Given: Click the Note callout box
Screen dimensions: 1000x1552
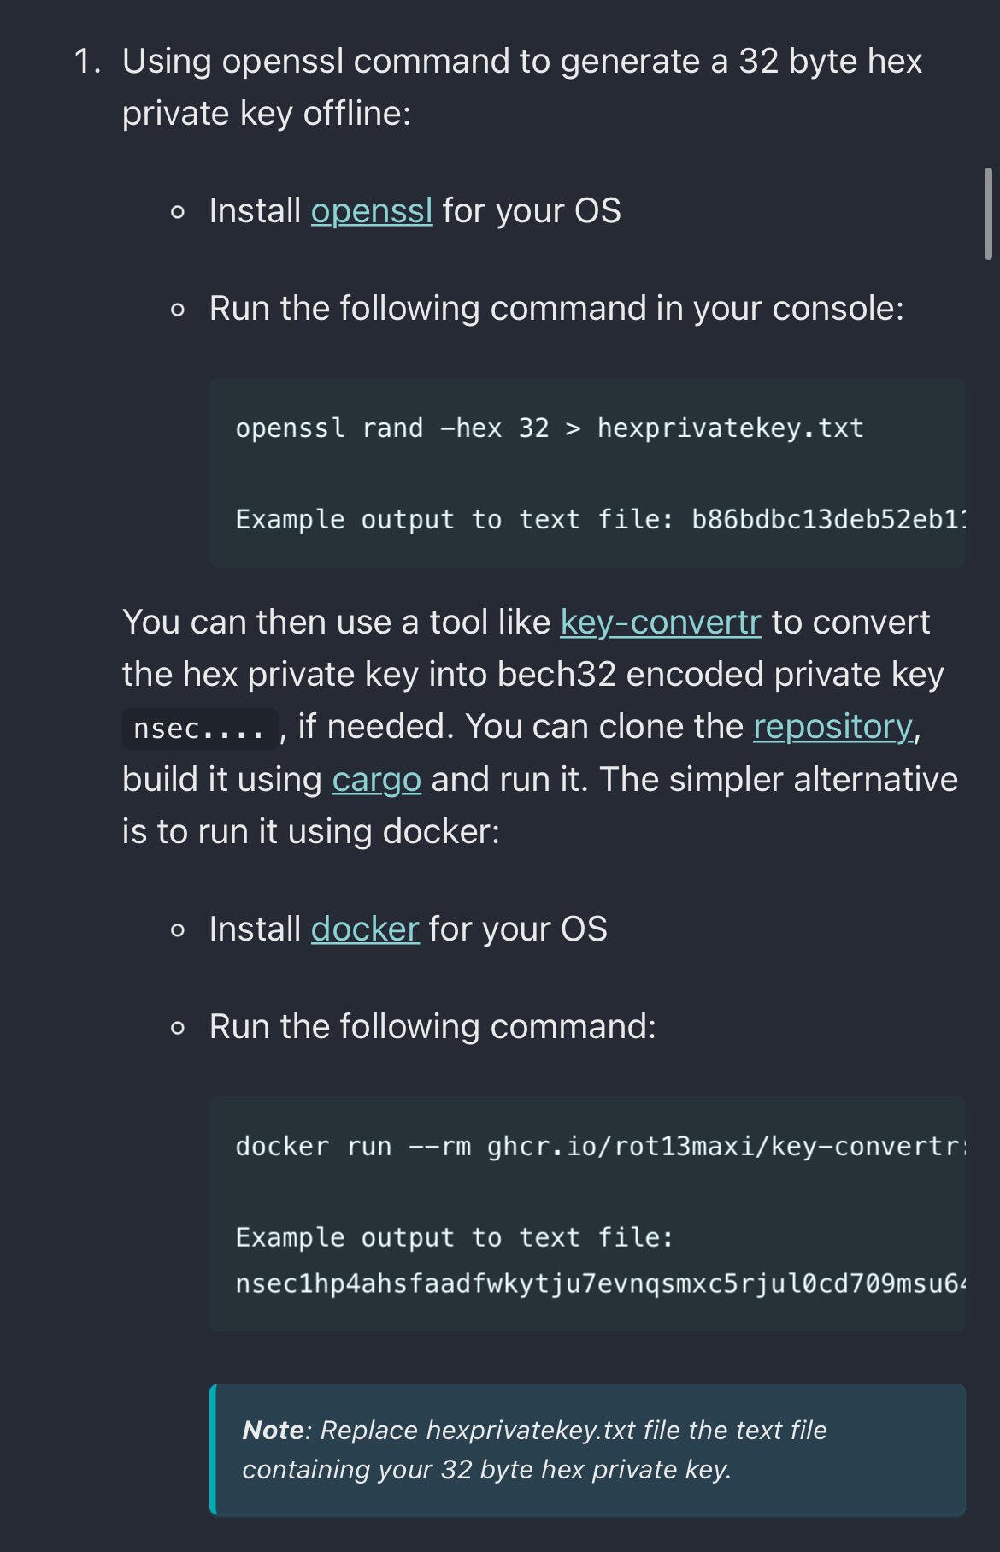Looking at the screenshot, I should 588,1450.
